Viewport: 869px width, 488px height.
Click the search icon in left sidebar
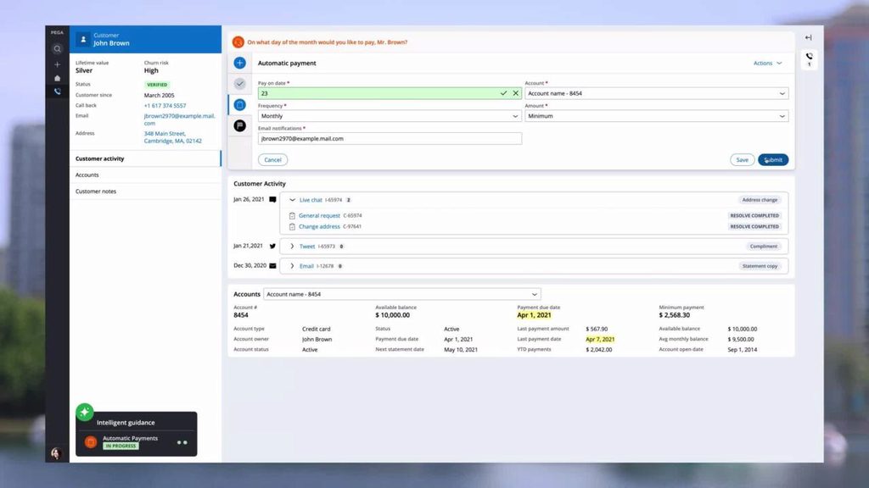[x=57, y=49]
